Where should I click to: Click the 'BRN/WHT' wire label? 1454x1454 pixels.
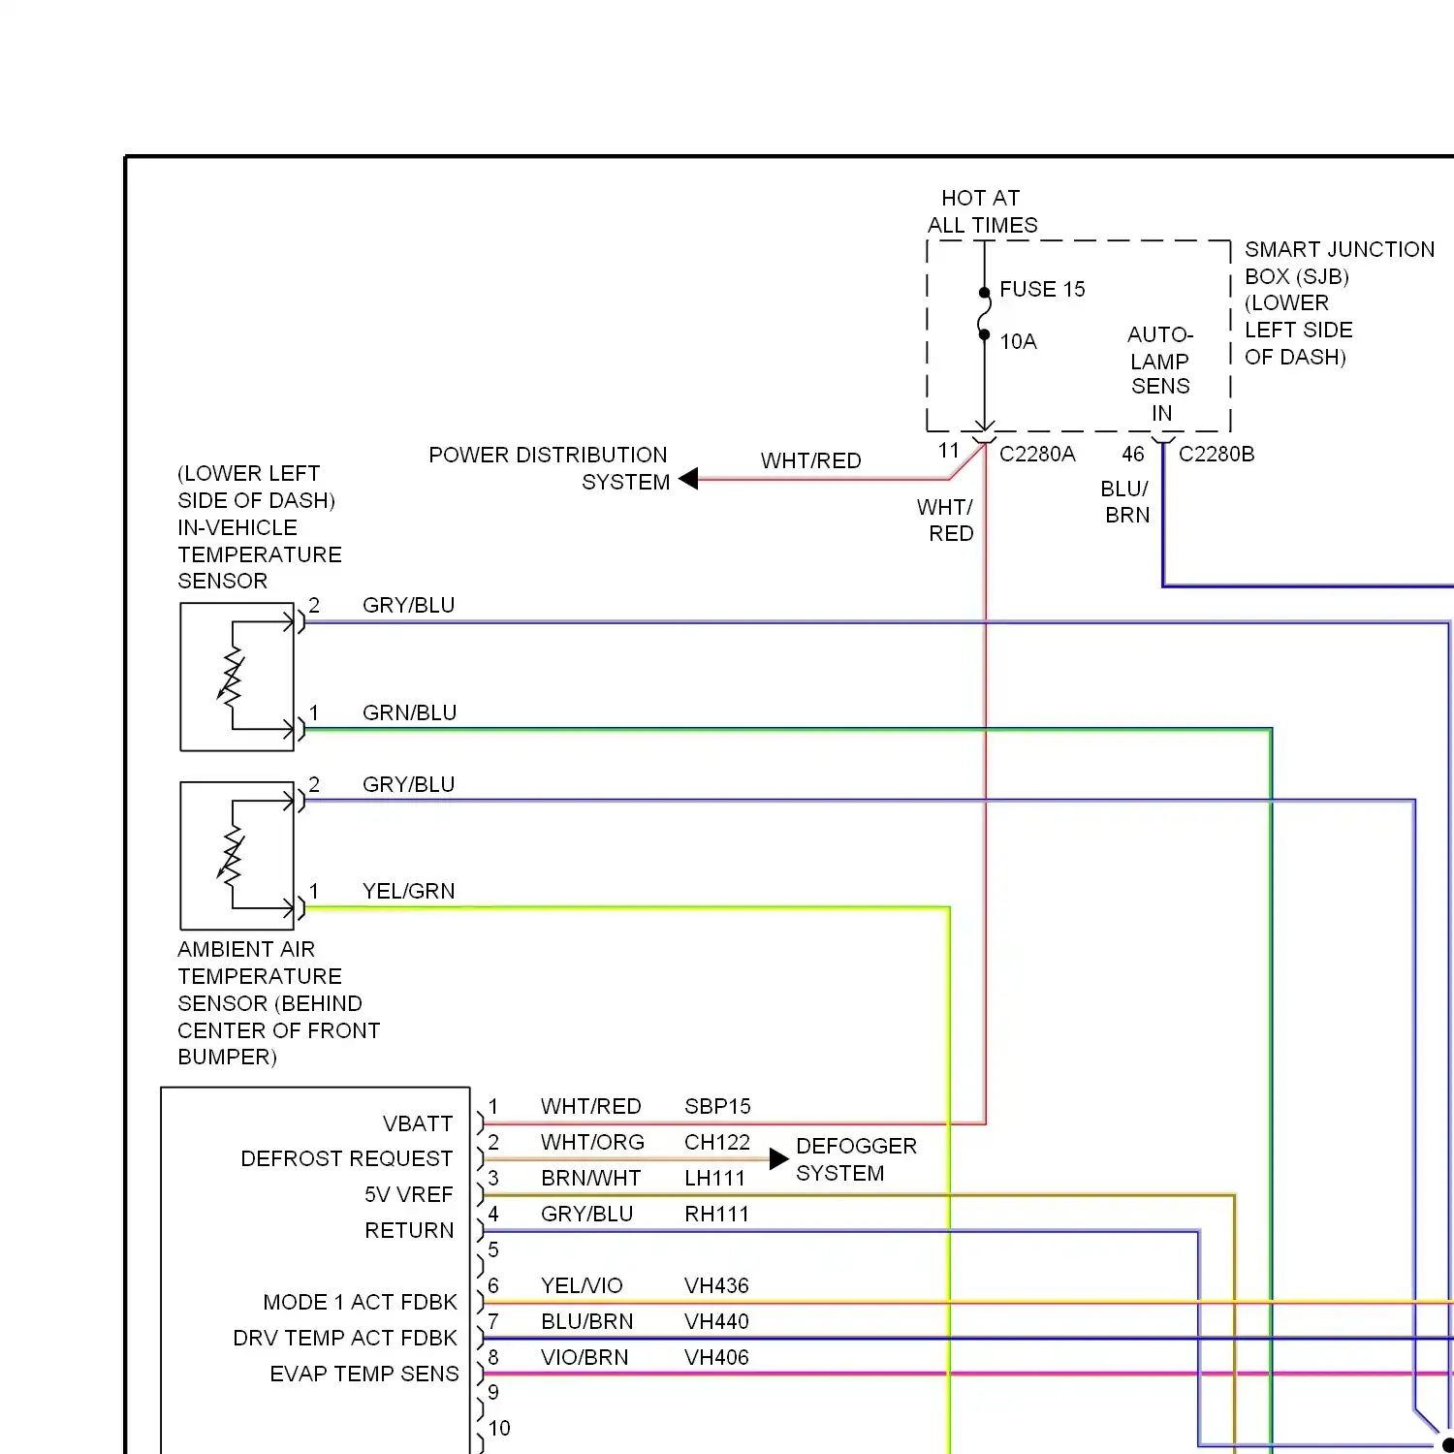pyautogui.click(x=591, y=1178)
